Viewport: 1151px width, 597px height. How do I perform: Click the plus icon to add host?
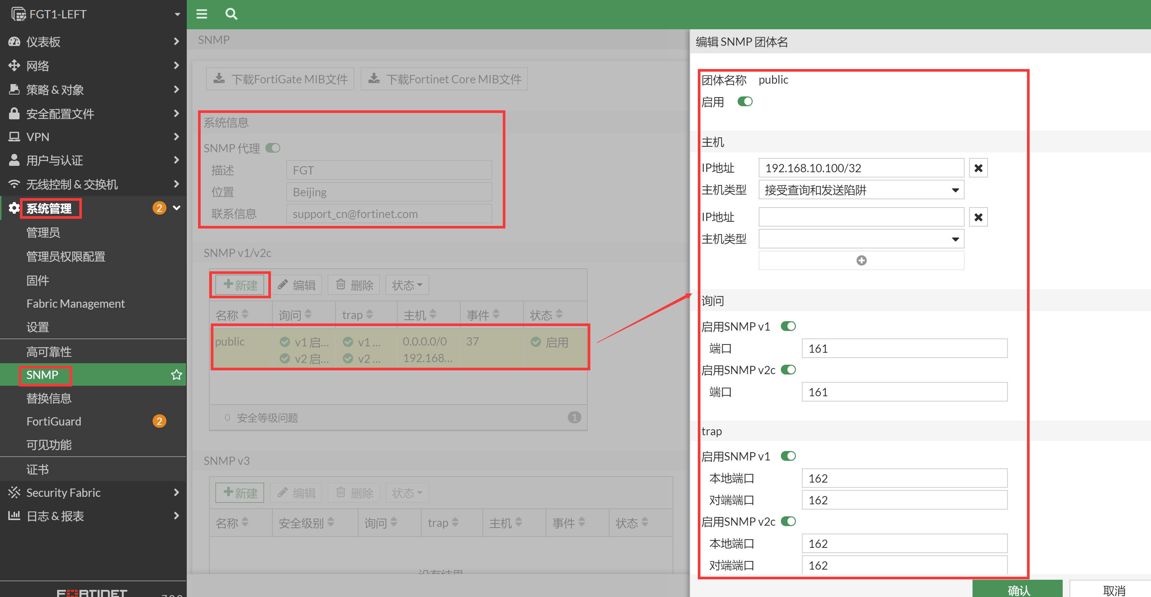coord(861,260)
